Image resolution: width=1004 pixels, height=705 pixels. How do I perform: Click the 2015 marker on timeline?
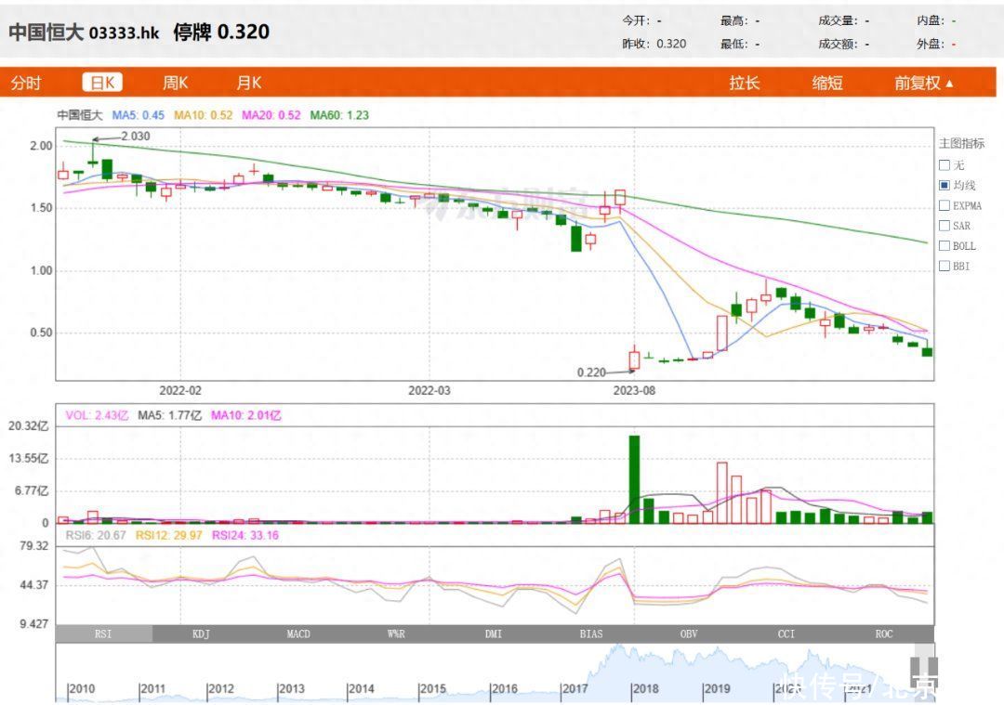pyautogui.click(x=433, y=689)
